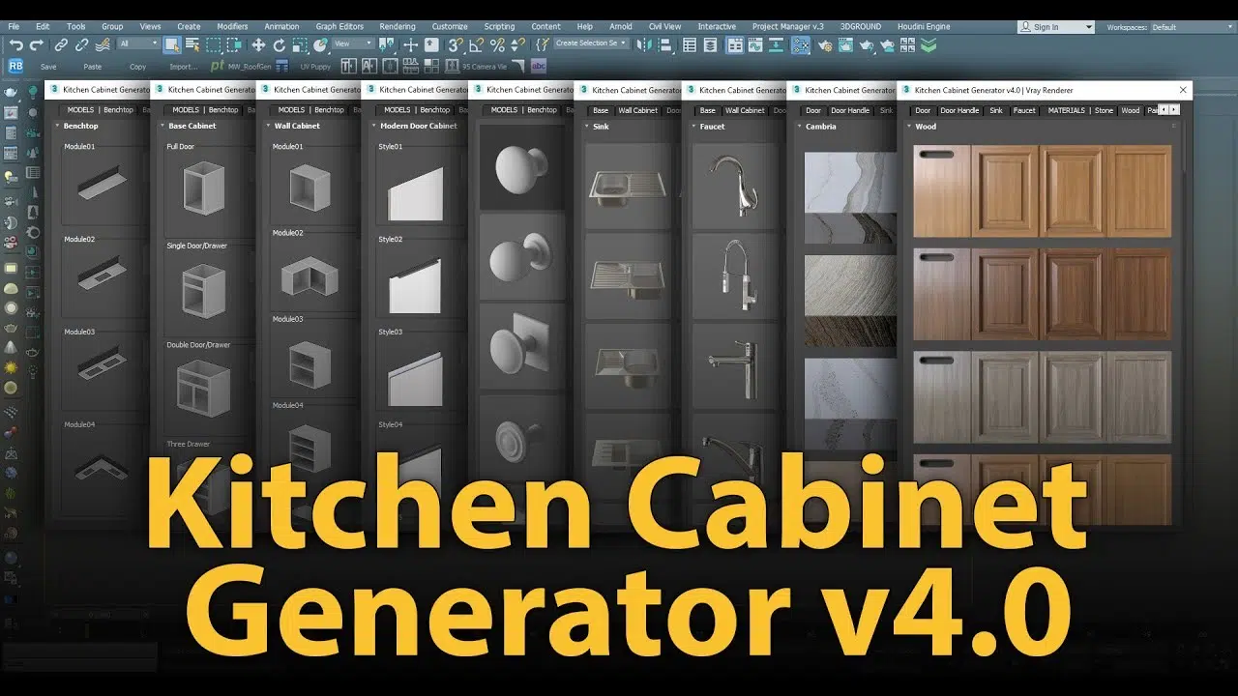The height and width of the screenshot is (696, 1238).
Task: Toggle the 3D Snaps button
Action: (455, 44)
